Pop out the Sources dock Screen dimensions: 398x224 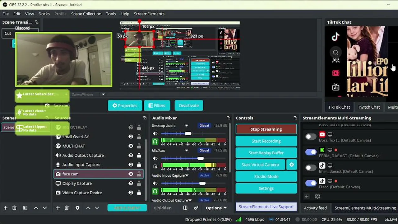click(x=145, y=118)
